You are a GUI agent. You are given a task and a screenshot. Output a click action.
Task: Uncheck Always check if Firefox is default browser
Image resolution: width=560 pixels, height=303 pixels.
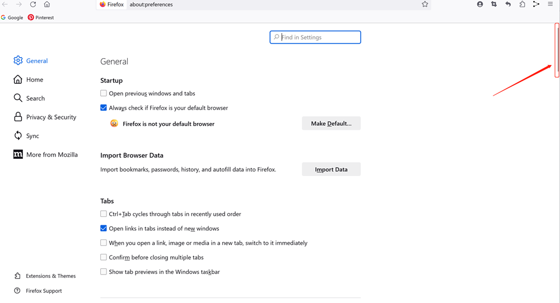[104, 108]
